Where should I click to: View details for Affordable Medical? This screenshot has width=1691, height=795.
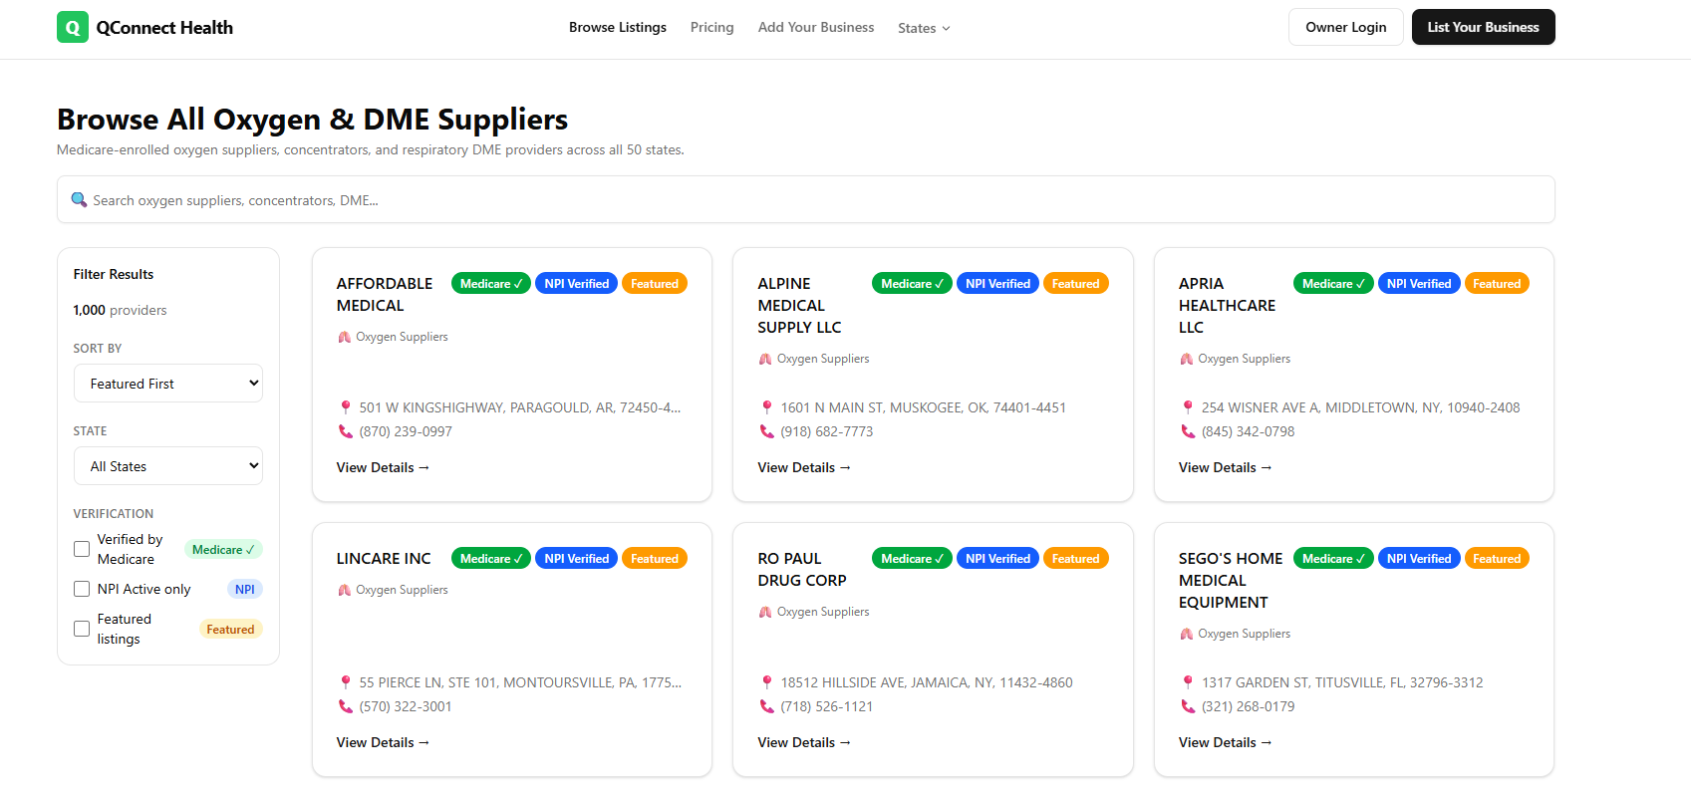pos(383,467)
